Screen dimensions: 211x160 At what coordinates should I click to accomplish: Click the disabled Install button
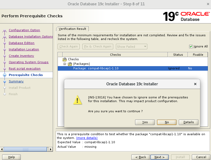click(x=180, y=157)
